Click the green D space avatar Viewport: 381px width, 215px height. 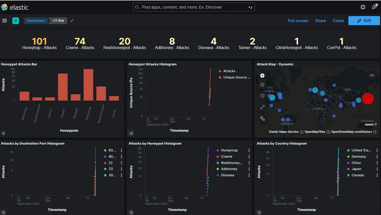coord(15,21)
